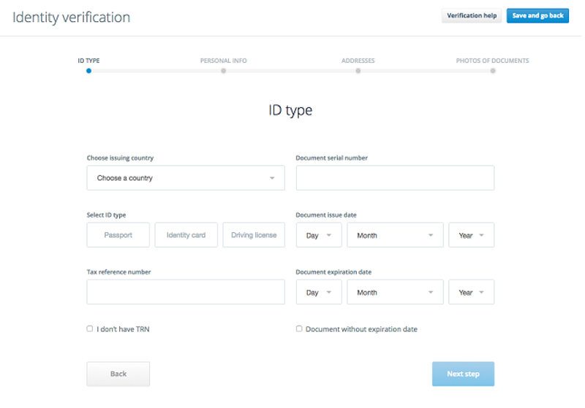Click the Back button

[118, 374]
